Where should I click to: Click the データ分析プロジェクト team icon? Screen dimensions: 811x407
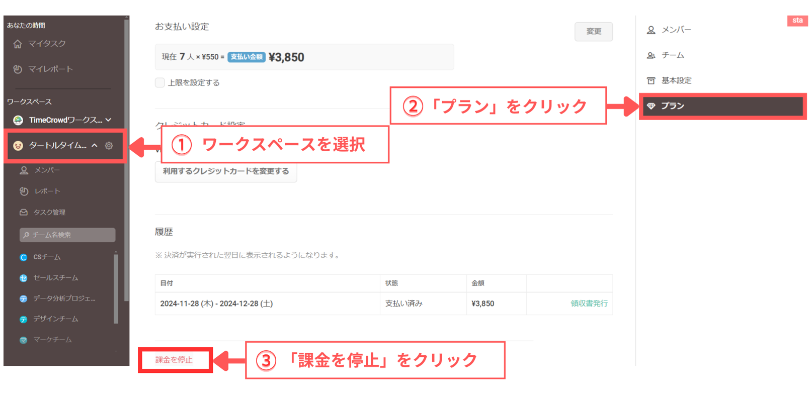pos(23,298)
